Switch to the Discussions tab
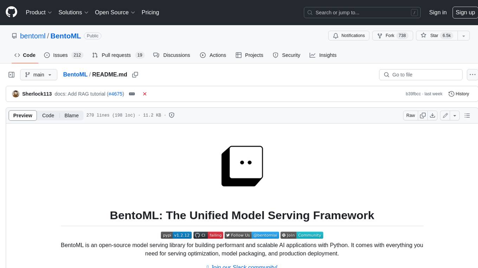Viewport: 478px width, 268px height. point(172,55)
